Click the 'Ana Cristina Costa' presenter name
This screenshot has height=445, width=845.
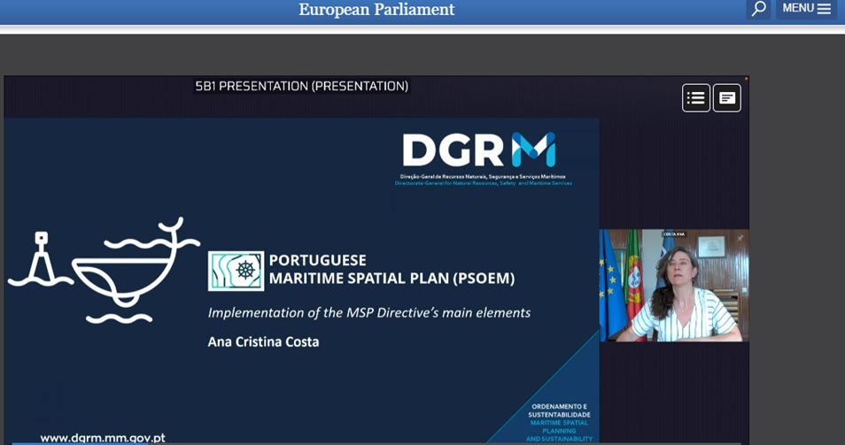(x=264, y=341)
